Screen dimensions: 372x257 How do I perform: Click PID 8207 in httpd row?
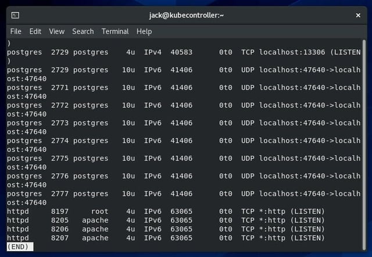pos(60,238)
